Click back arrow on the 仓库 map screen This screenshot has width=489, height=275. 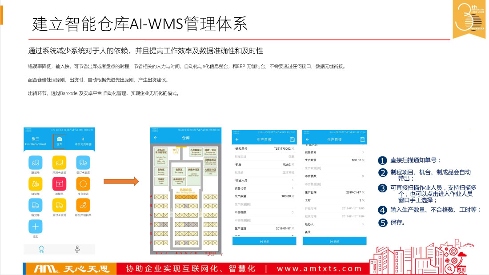156,138
